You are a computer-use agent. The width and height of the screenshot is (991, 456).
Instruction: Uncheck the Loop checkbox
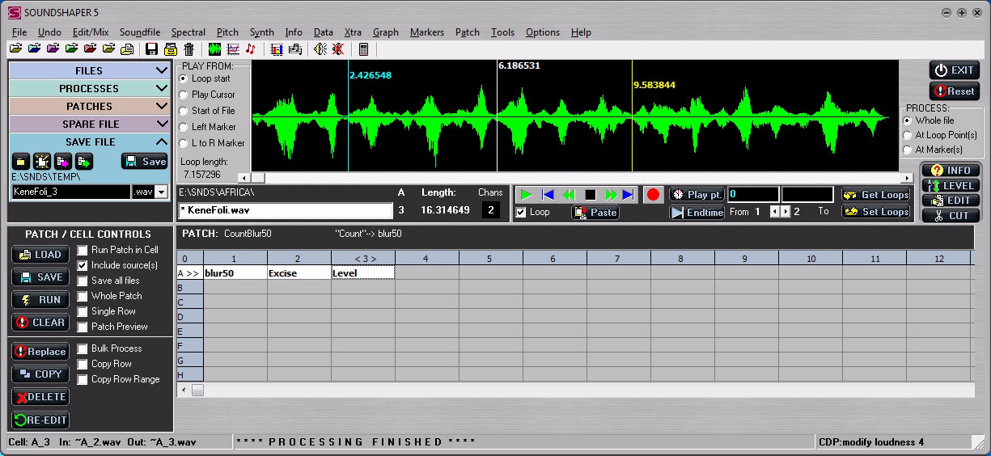click(521, 212)
